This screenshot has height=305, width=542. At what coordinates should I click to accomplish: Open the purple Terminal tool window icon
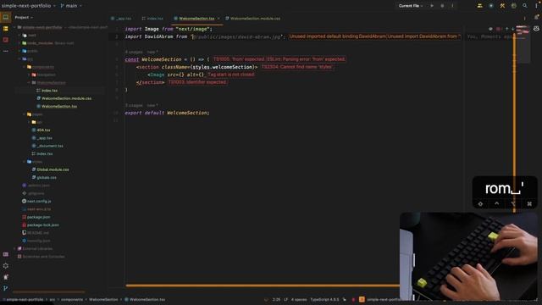coord(6,254)
